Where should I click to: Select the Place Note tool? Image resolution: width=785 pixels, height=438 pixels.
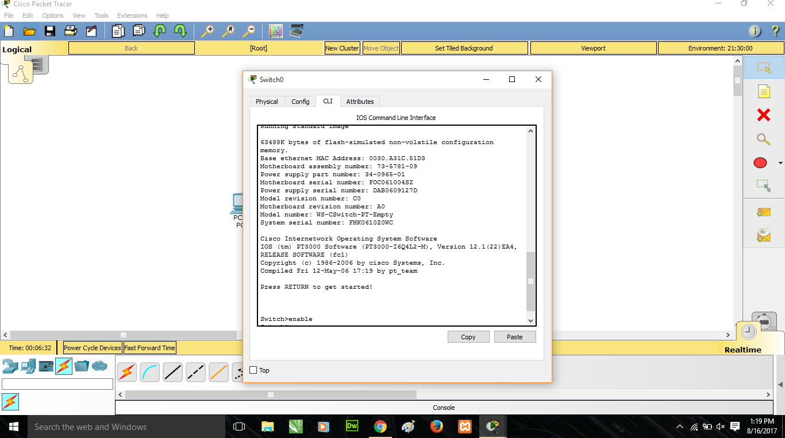(x=763, y=91)
